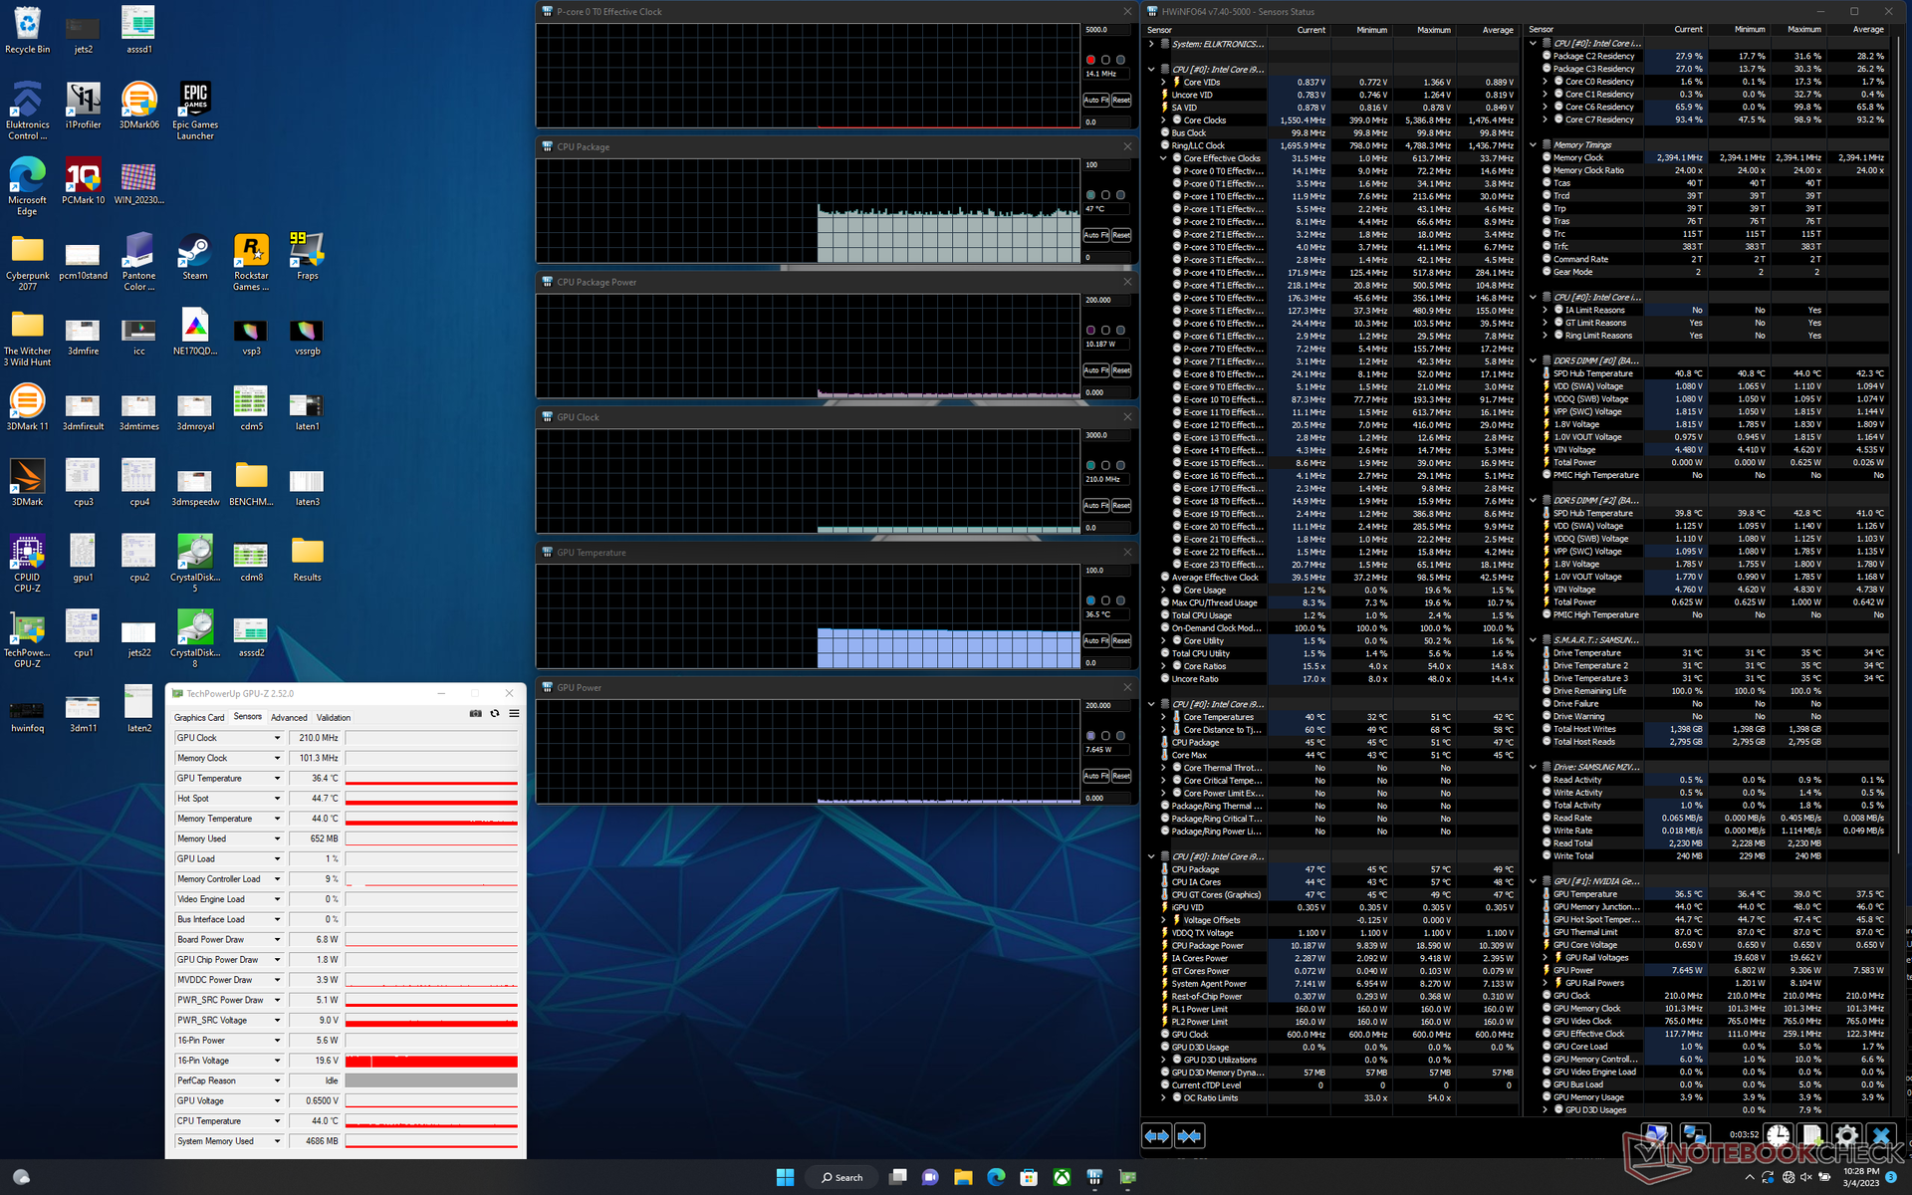Click HWiNFO network monitors icon
This screenshot has width=1912, height=1195.
[x=1693, y=1135]
